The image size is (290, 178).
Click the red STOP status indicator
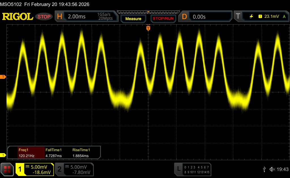coord(44,17)
